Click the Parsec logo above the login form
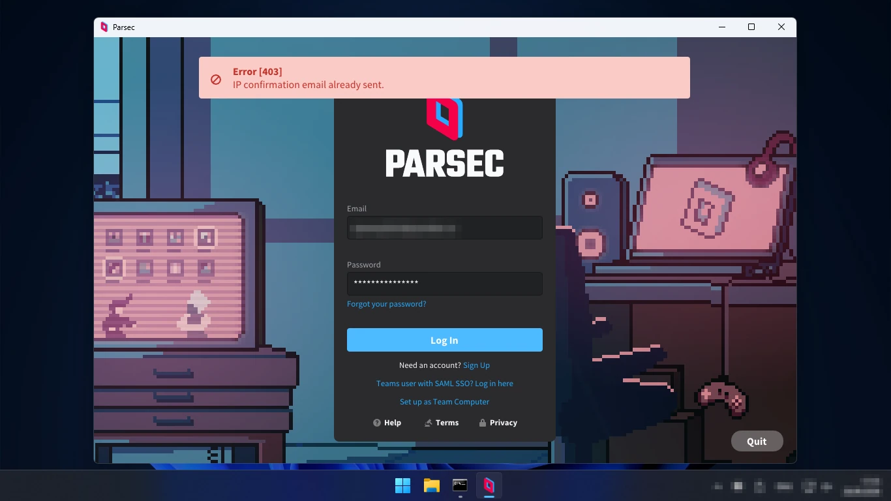 [x=444, y=137]
